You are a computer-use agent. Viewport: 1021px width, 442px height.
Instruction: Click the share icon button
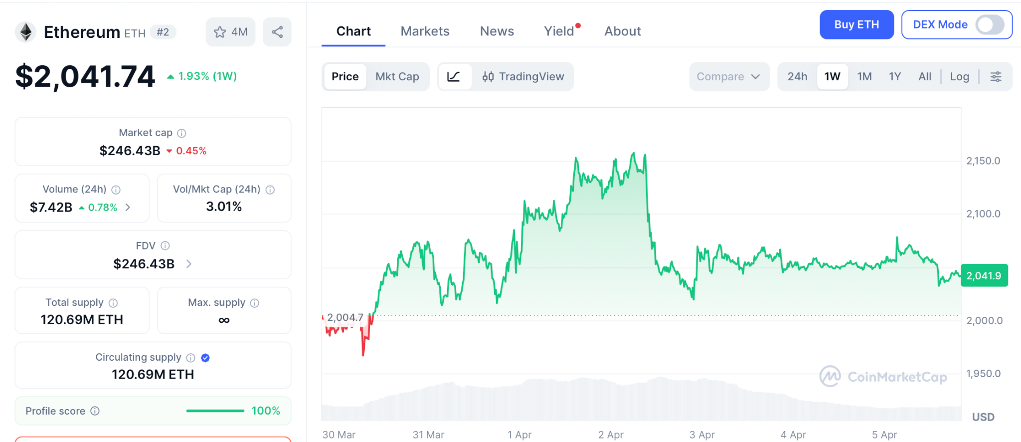[x=277, y=32]
